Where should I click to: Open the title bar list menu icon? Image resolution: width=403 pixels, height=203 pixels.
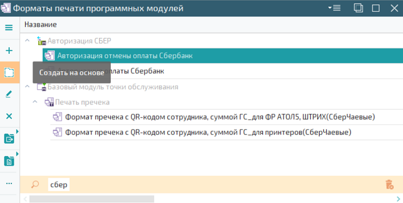click(x=334, y=8)
